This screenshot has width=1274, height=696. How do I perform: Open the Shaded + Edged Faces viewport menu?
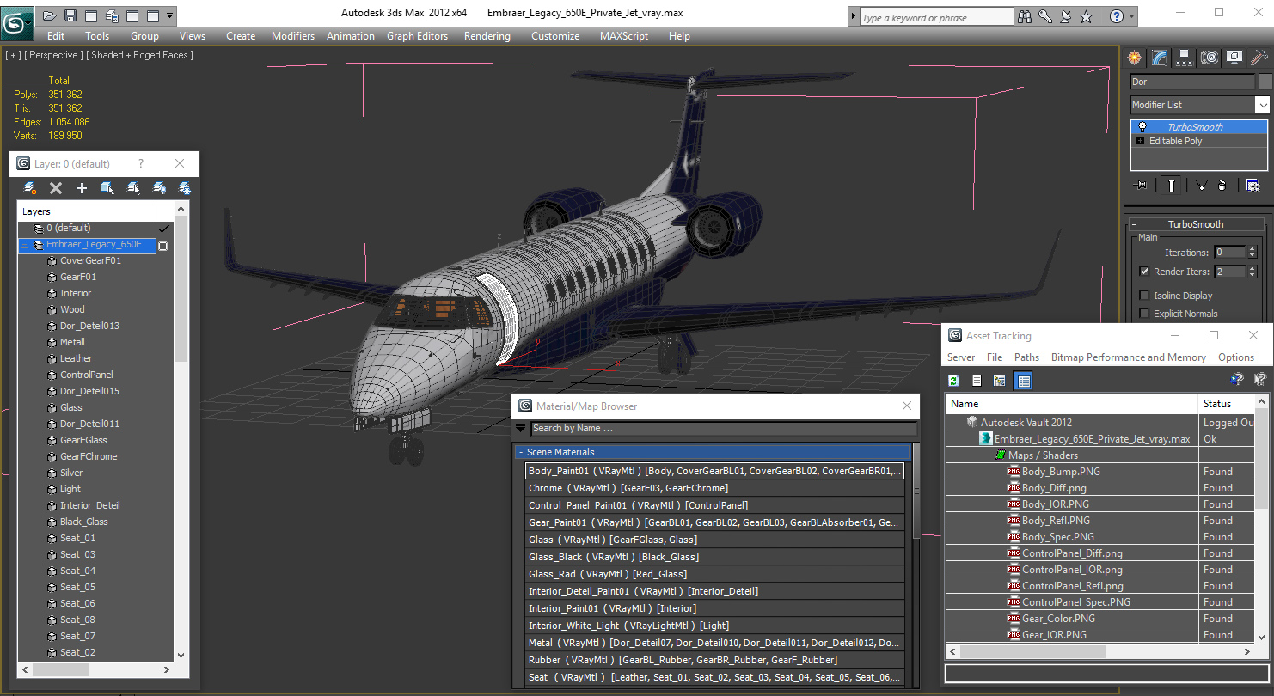tap(138, 55)
